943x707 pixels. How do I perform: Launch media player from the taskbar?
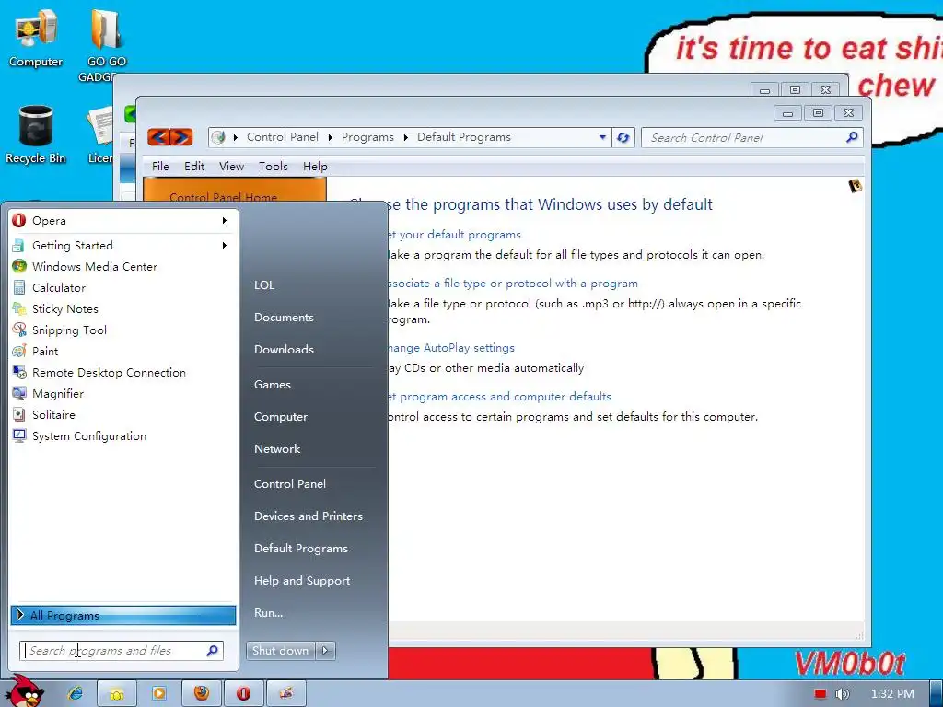click(x=158, y=694)
